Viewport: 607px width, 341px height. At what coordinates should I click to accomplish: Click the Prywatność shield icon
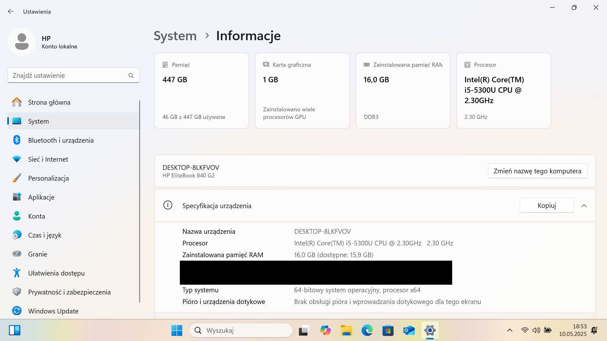(17, 292)
